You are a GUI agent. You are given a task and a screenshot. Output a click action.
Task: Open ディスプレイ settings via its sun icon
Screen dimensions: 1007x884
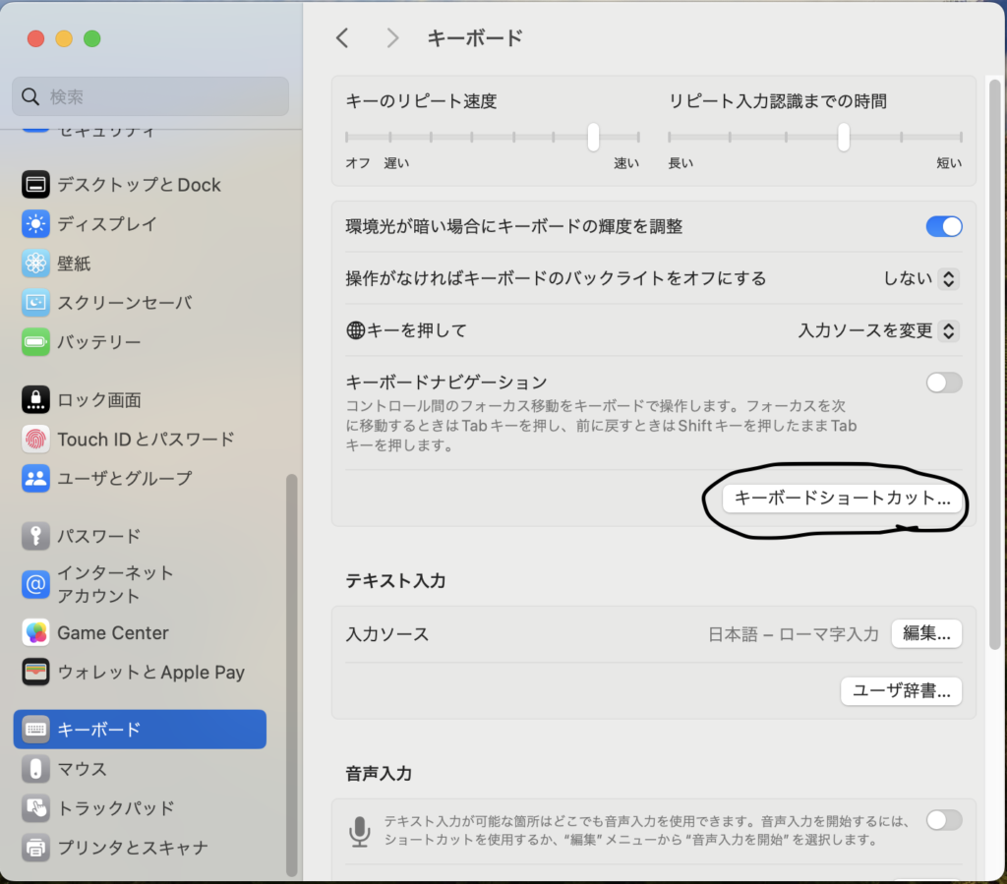pyautogui.click(x=35, y=224)
